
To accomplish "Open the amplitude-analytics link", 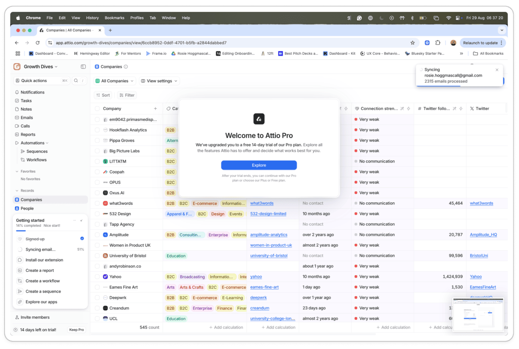I will click(x=269, y=235).
